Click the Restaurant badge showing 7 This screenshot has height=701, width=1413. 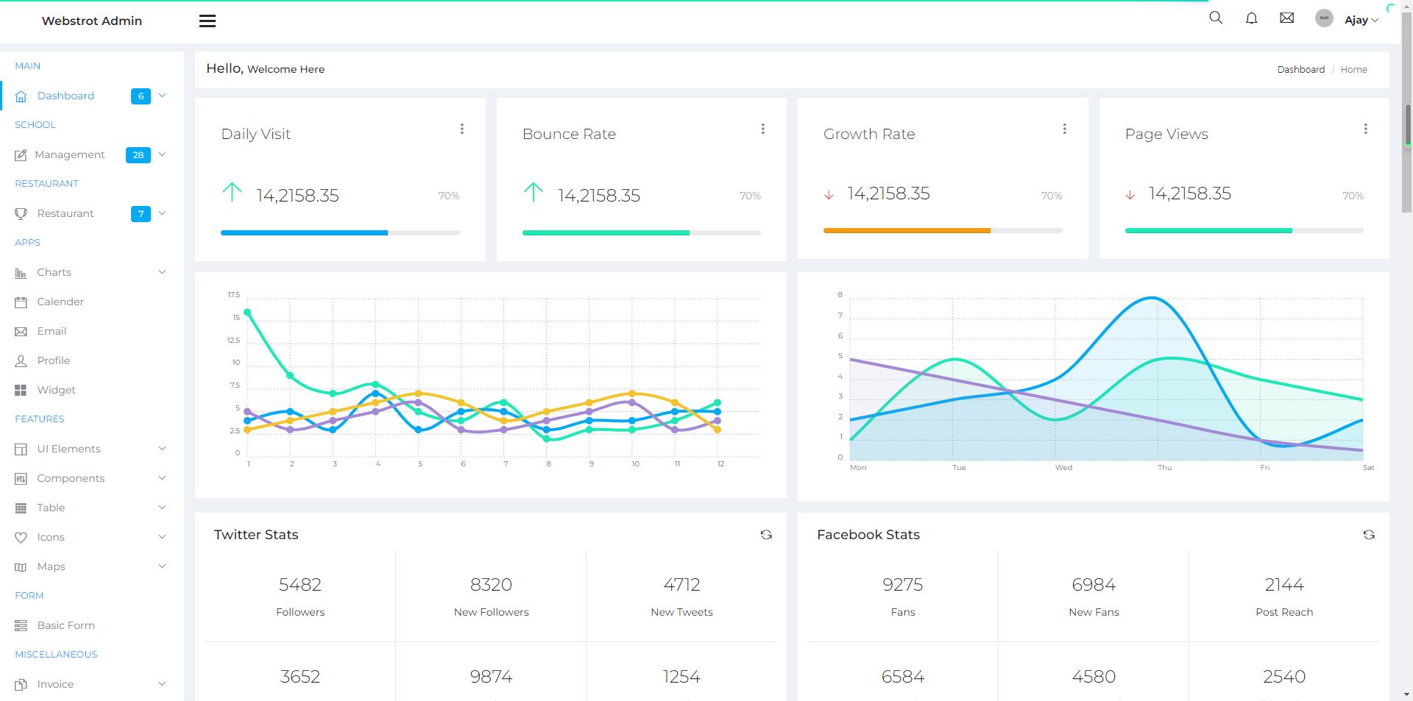point(141,214)
